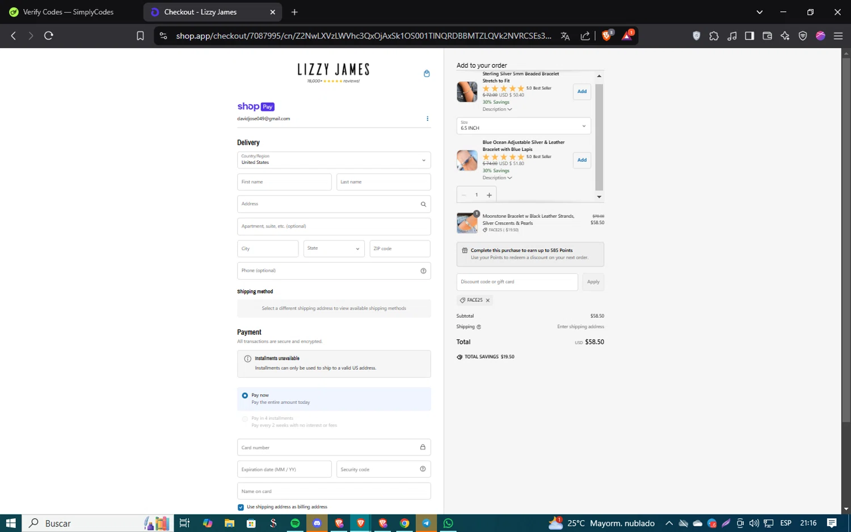Open WhatsApp from the taskbar
This screenshot has width=851, height=532.
point(448,523)
